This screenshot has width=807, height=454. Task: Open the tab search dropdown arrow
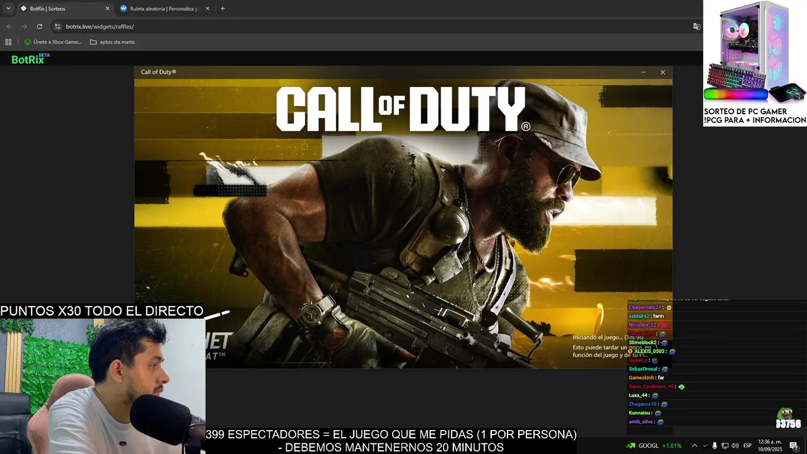(x=8, y=9)
